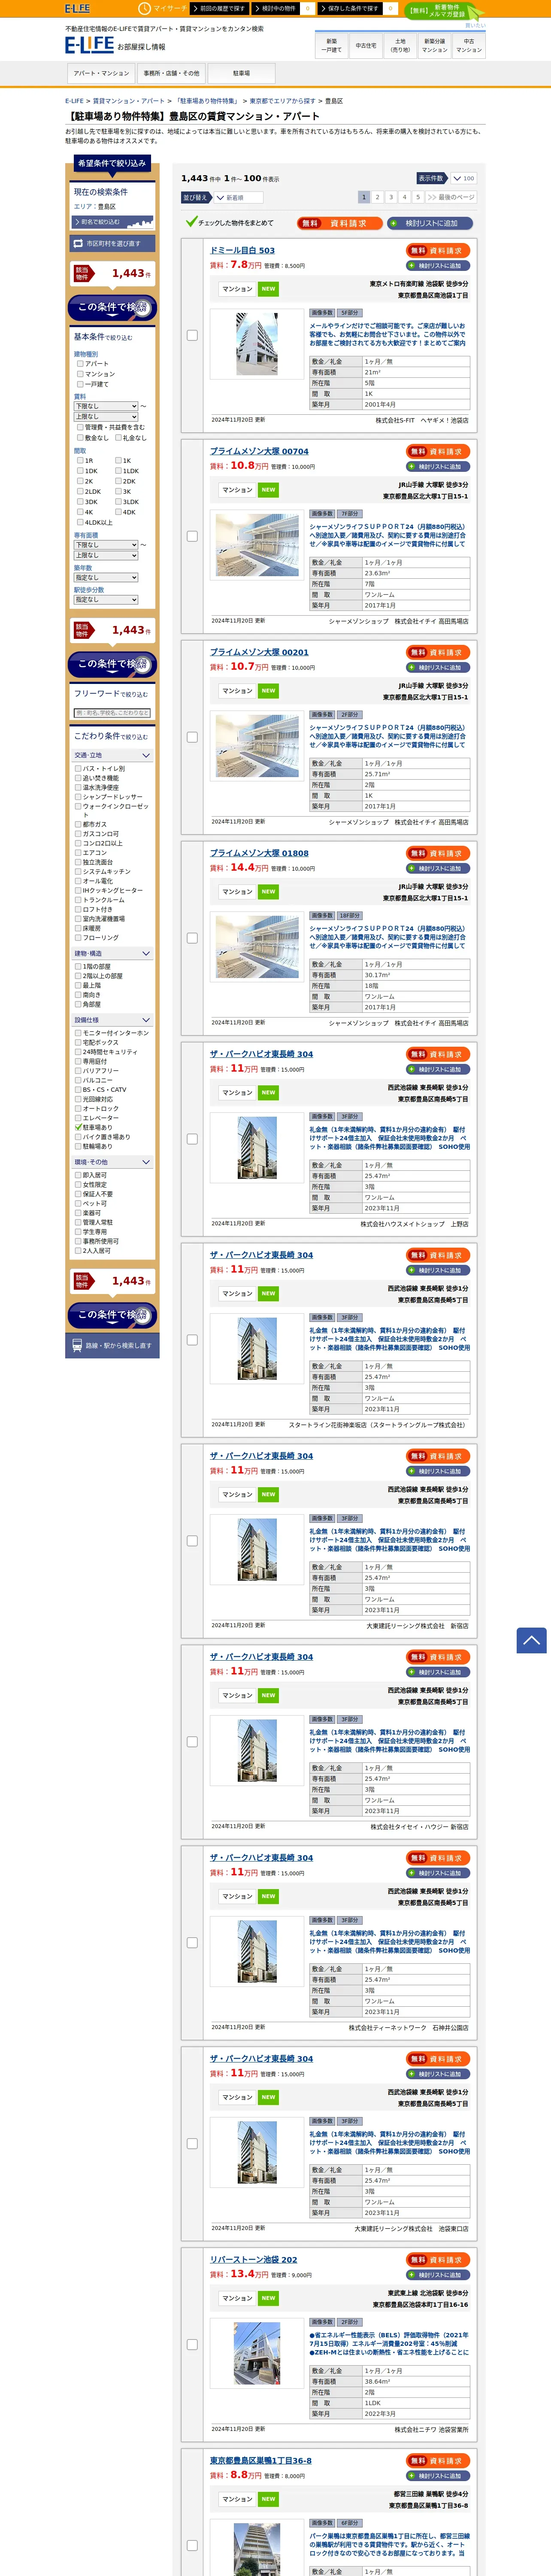
Task: Click 無料 badge on 東京都豊島区巣鴨1丁目36-8 資料請求
Action: coord(418,2461)
